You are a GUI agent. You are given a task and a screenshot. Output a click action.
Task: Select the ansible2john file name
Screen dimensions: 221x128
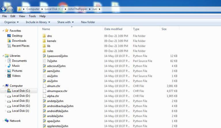click(x=55, y=116)
